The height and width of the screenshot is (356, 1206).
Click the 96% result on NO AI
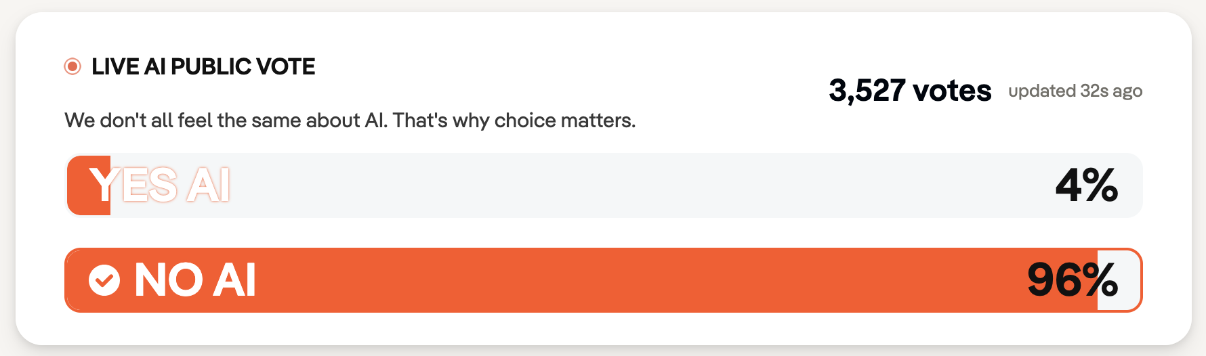[1072, 280]
